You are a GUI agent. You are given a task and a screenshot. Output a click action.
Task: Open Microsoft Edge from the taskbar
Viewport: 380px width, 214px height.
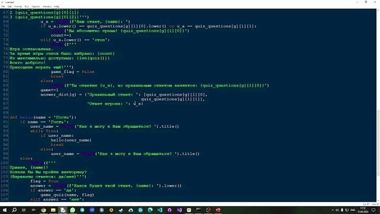coord(150,210)
